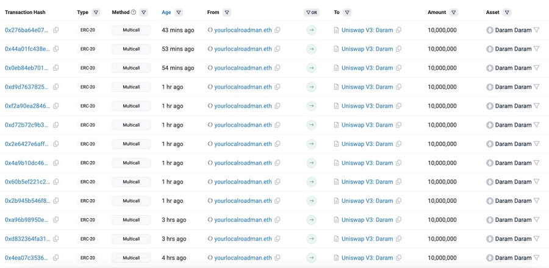
Task: Click the 54 mins ago age cell
Action: 178,68
